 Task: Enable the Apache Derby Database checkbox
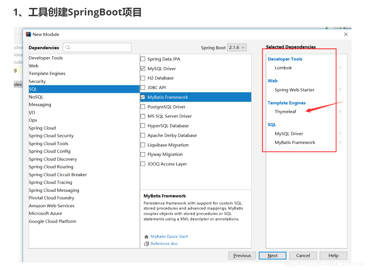pos(143,135)
